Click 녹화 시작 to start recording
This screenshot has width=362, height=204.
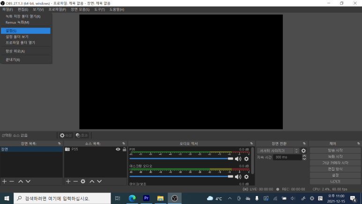click(x=335, y=157)
